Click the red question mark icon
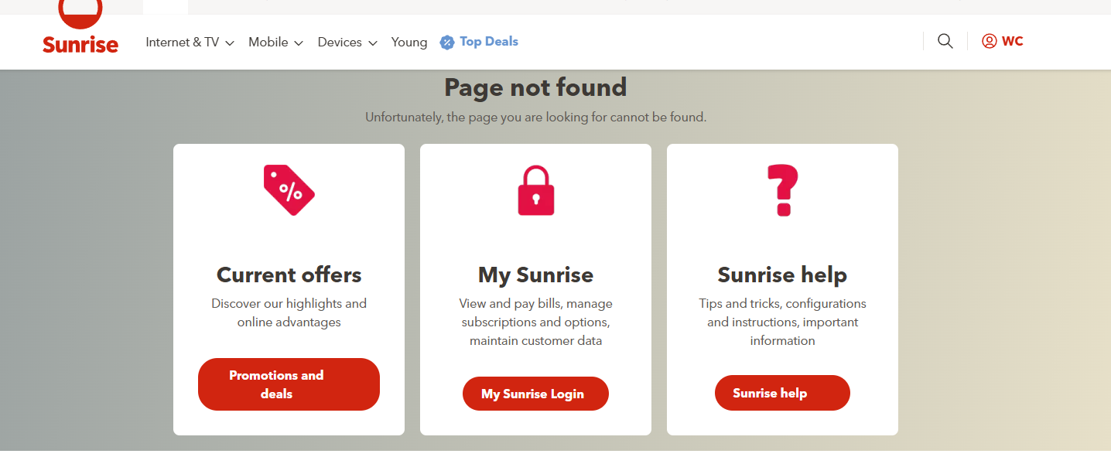This screenshot has width=1111, height=464. (782, 190)
